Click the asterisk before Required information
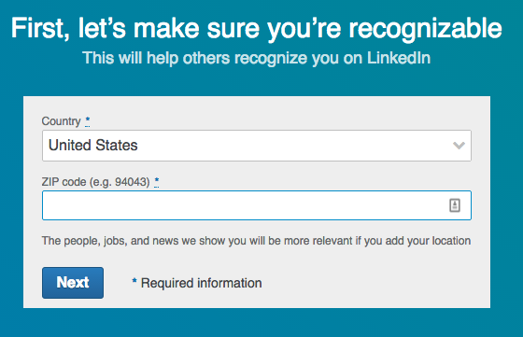This screenshot has height=337, width=523. 134,282
